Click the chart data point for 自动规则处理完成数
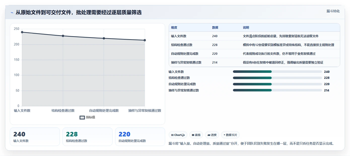350x156 pixels. pyautogui.click(x=104, y=38)
